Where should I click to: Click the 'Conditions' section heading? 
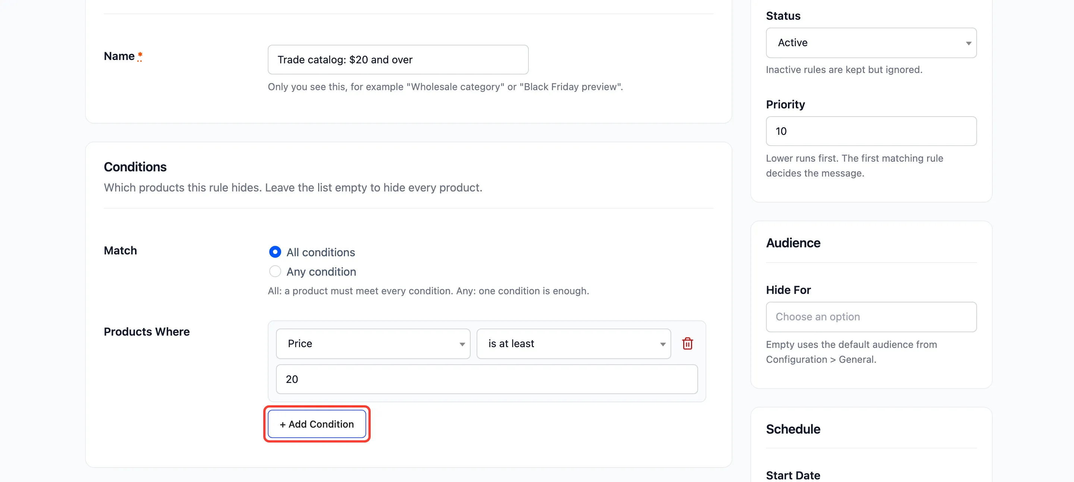click(135, 167)
